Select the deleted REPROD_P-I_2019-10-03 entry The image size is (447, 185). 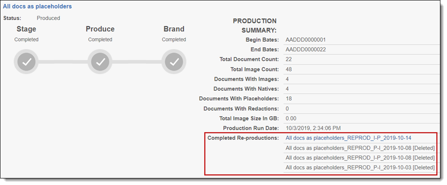pyautogui.click(x=360, y=167)
